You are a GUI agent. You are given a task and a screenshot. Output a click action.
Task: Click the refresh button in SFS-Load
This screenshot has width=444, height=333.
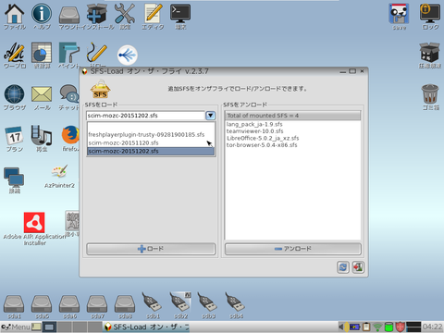click(343, 267)
